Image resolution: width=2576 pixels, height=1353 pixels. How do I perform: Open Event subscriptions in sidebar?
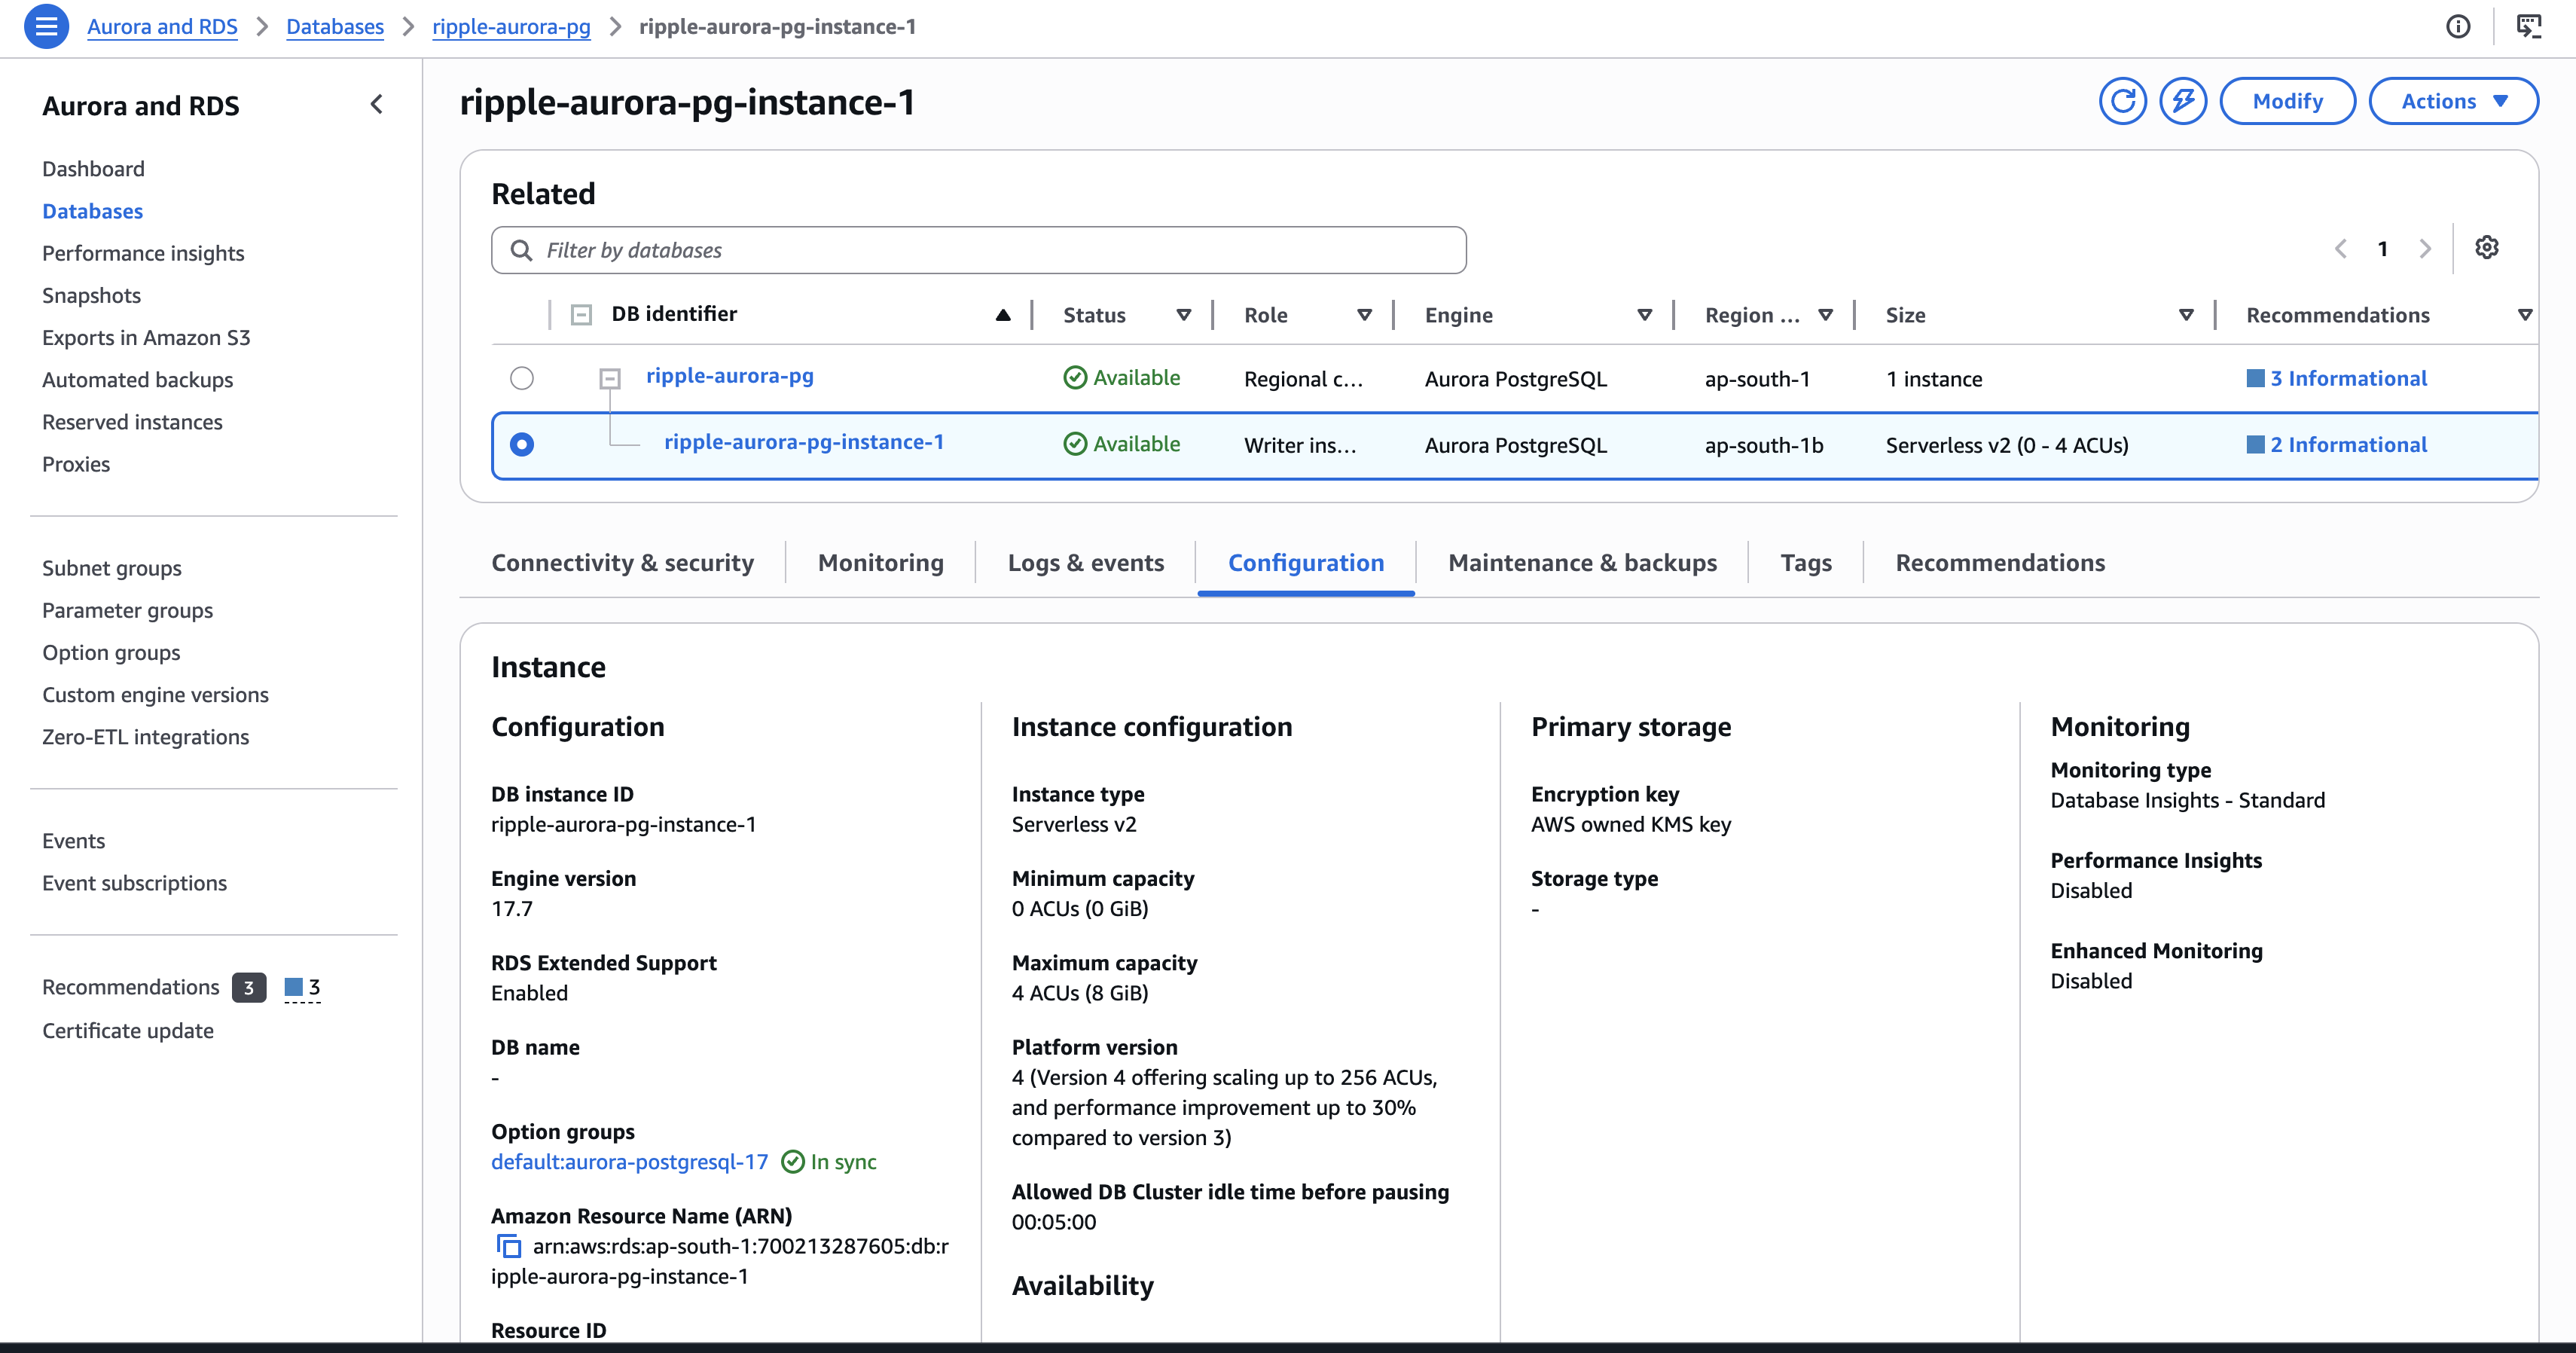coord(134,883)
